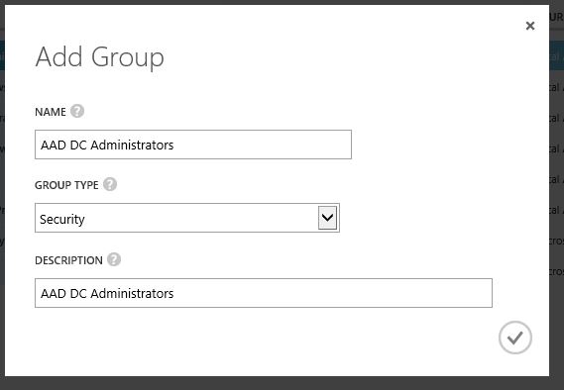Viewport: 564px width, 390px height.
Task: Select the NAME label
Action: point(51,112)
